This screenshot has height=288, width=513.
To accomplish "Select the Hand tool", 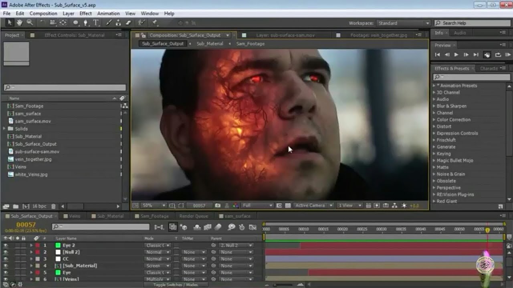I will click(19, 23).
